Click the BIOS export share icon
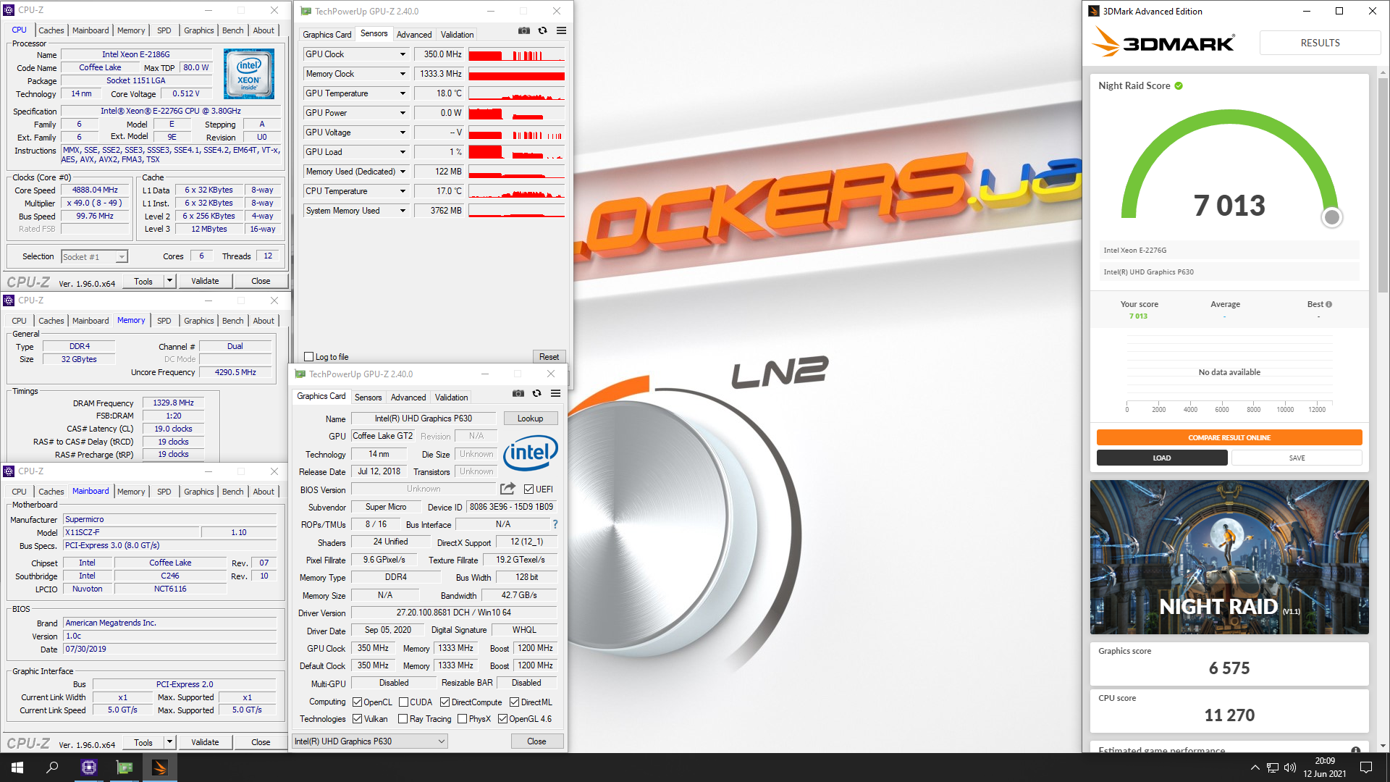The width and height of the screenshot is (1390, 782). pos(507,489)
